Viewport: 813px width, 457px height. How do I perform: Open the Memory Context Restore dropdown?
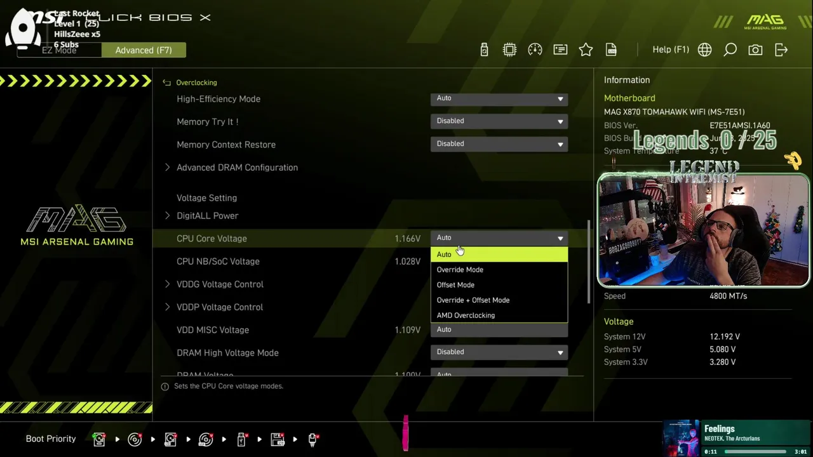tap(499, 144)
